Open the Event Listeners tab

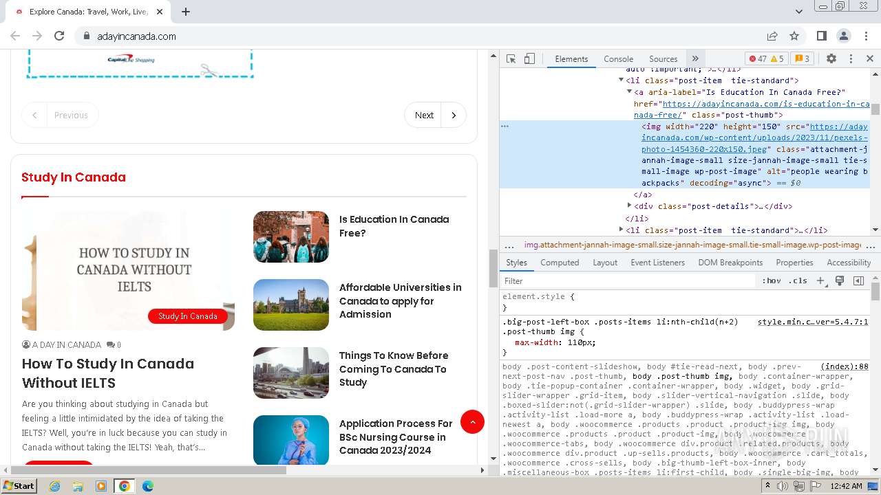point(657,263)
